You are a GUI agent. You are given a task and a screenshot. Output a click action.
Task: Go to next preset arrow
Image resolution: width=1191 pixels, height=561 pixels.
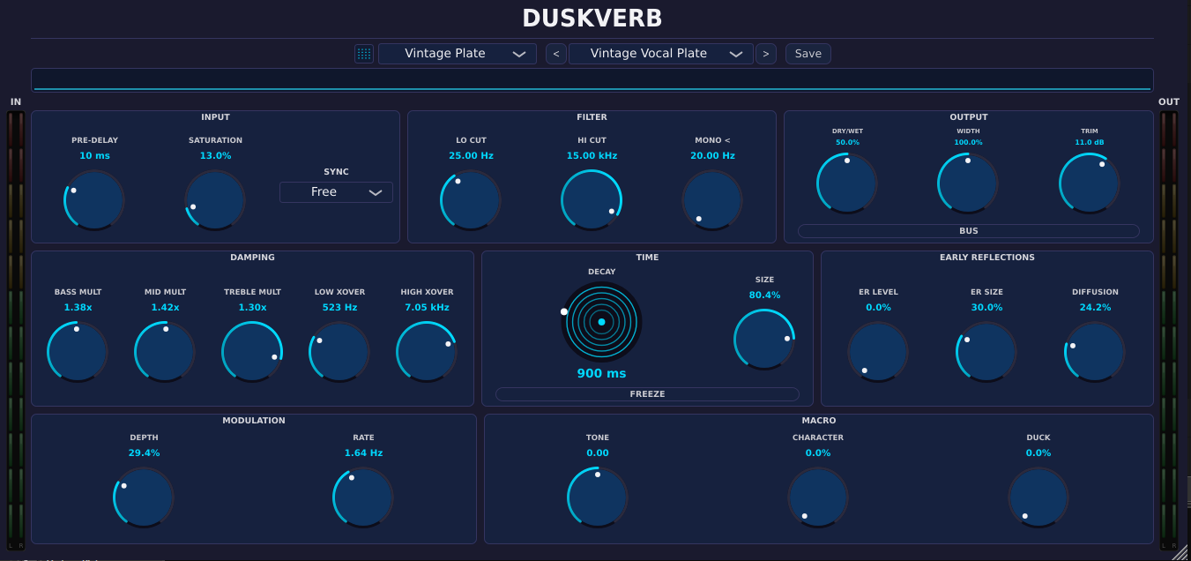(766, 54)
